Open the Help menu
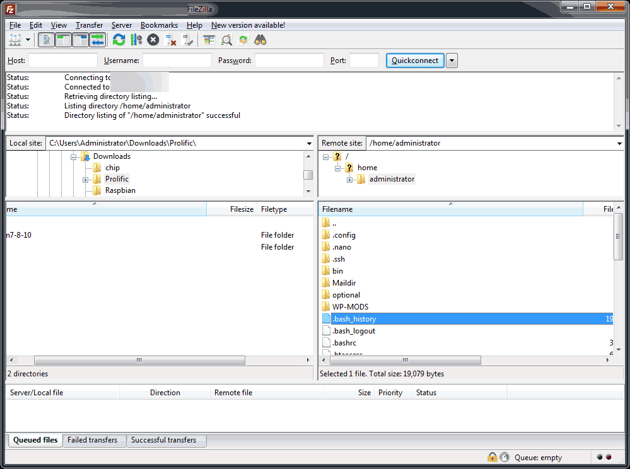Viewport: 630px width, 469px height. pyautogui.click(x=194, y=25)
